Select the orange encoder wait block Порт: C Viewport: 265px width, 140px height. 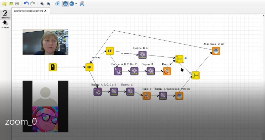(x=167, y=71)
